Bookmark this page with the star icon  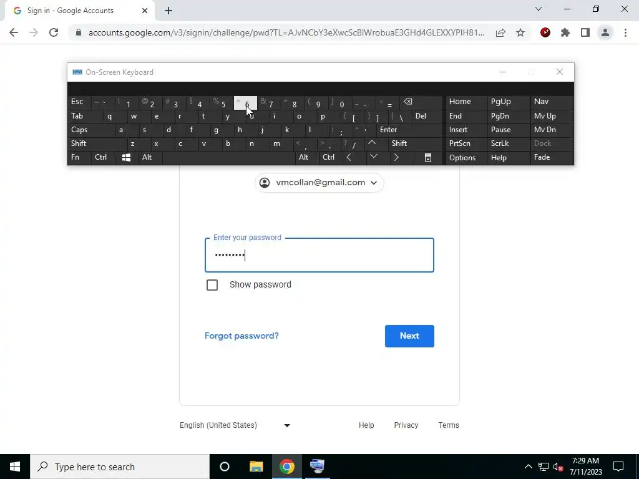click(520, 32)
